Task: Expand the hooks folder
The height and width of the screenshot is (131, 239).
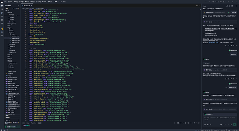Action: [12, 55]
